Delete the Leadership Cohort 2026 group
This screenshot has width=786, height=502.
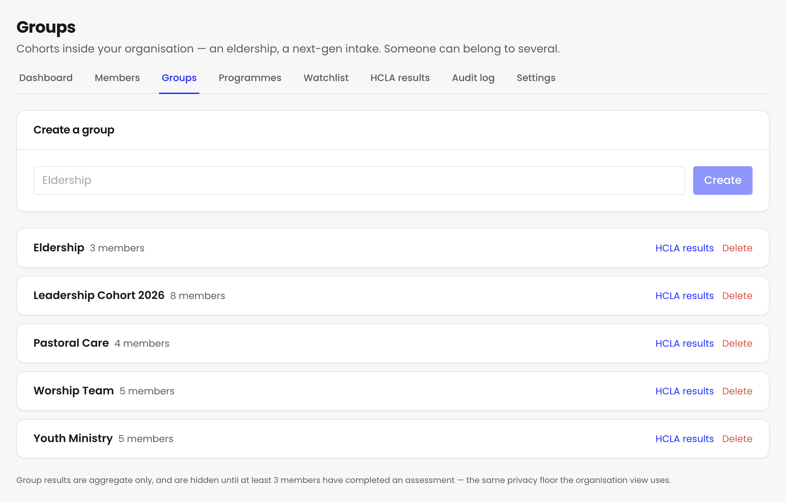tap(737, 296)
